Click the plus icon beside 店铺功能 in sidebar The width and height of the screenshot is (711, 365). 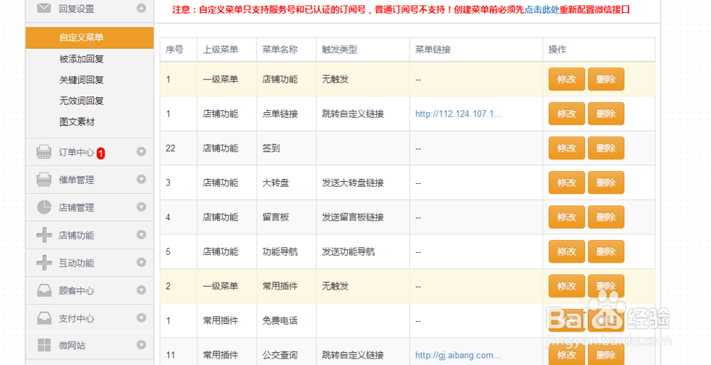44,235
